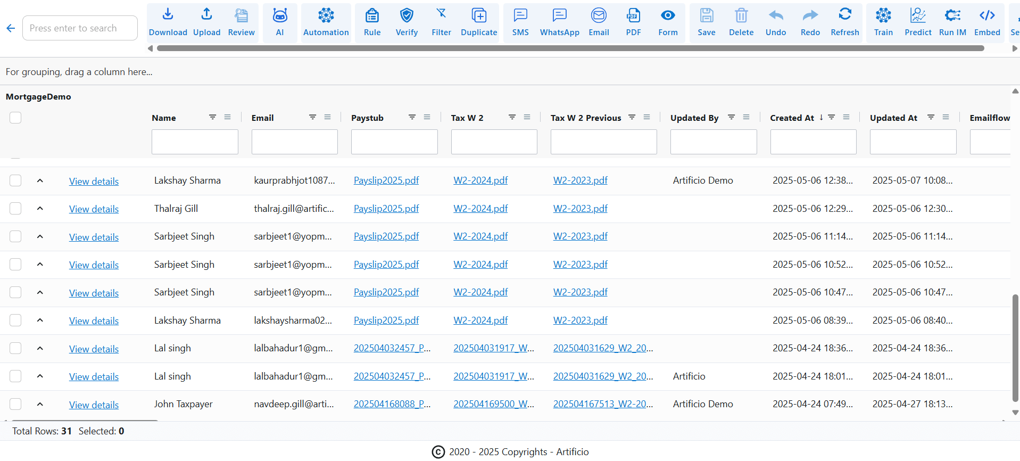Image resolution: width=1020 pixels, height=461 pixels.
Task: Open the AI assistant icon
Action: 280,23
